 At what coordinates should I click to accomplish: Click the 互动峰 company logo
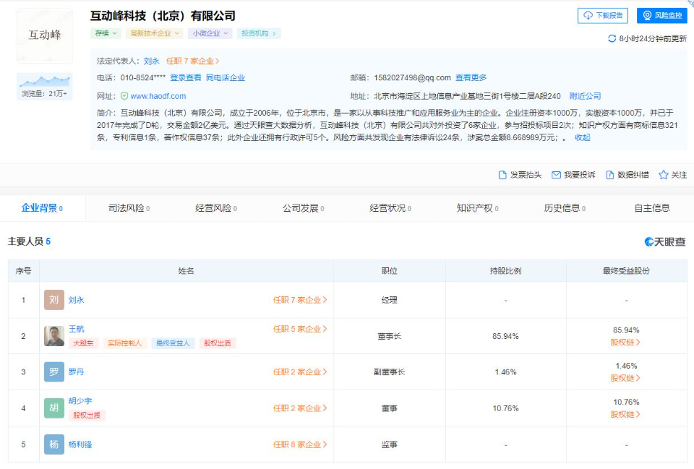45,35
